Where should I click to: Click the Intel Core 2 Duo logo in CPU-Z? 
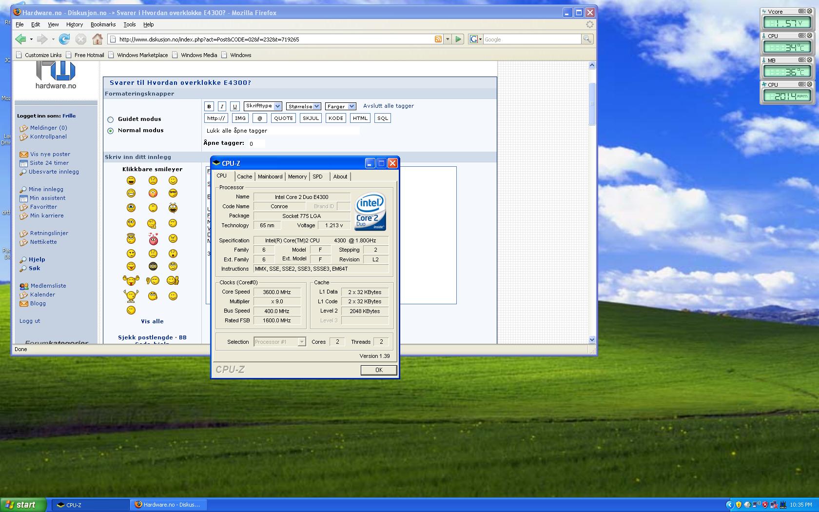370,212
